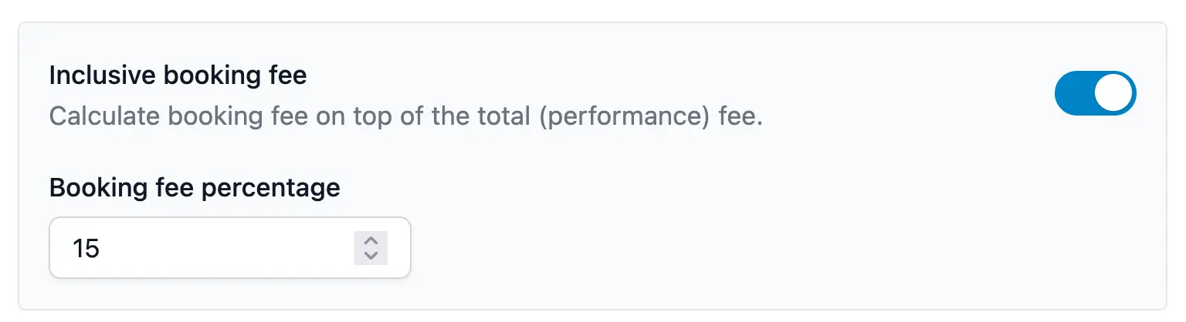Click the down chevron in the number field
The height and width of the screenshot is (322, 1186).
371,255
